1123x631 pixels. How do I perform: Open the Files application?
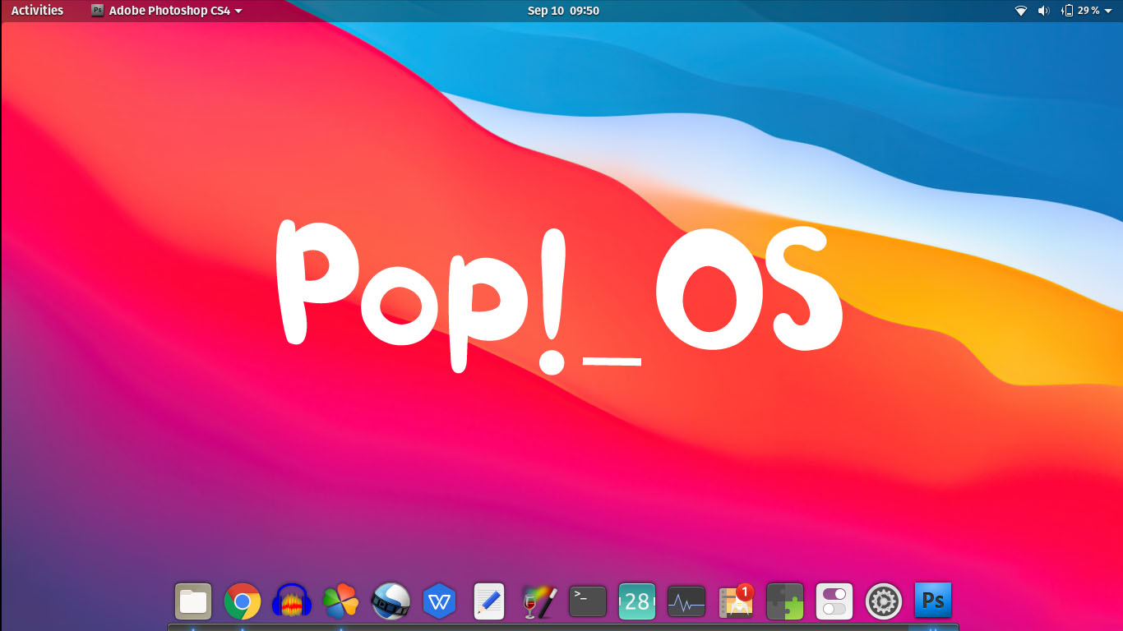point(193,601)
